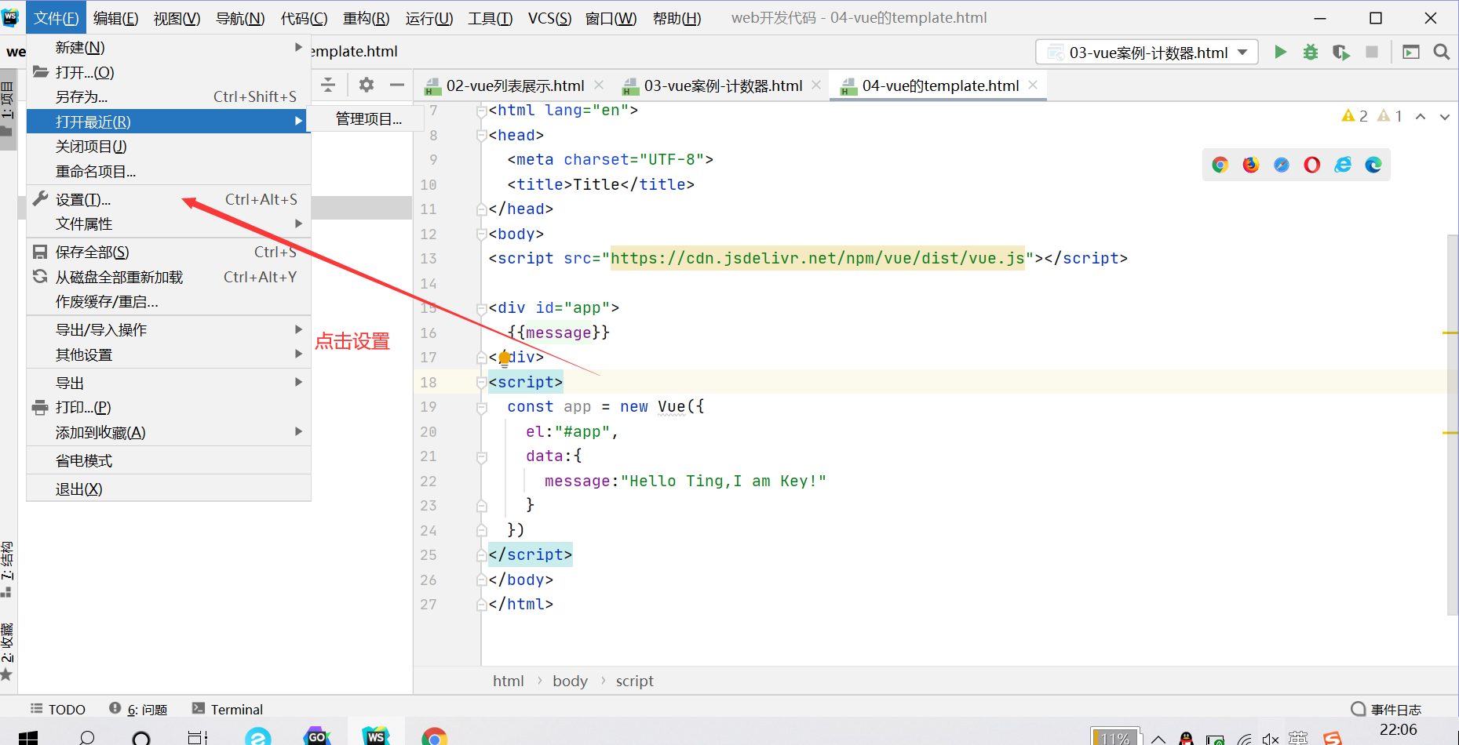Choose 保存全部 from File menu

click(169, 252)
